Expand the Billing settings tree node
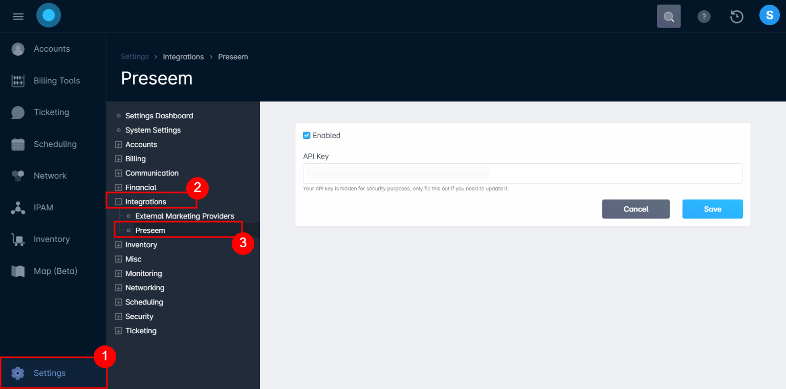The height and width of the screenshot is (389, 786). tap(119, 159)
